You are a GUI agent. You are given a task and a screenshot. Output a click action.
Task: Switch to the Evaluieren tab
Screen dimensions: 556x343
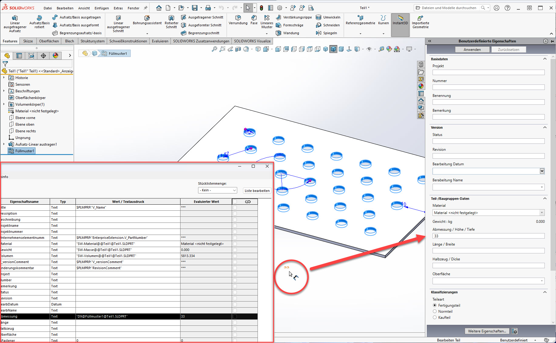[x=160, y=41]
